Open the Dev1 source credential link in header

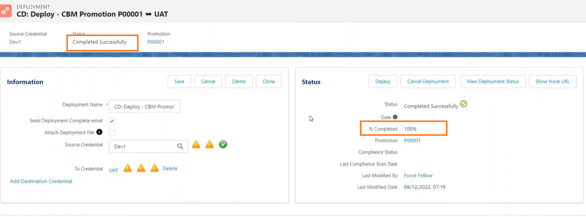[x=15, y=42]
